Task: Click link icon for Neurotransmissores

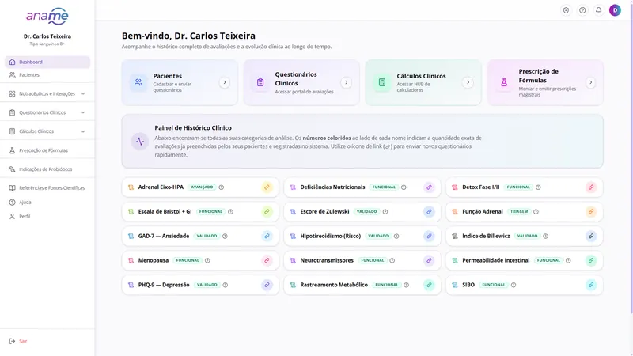Action: 429,260
